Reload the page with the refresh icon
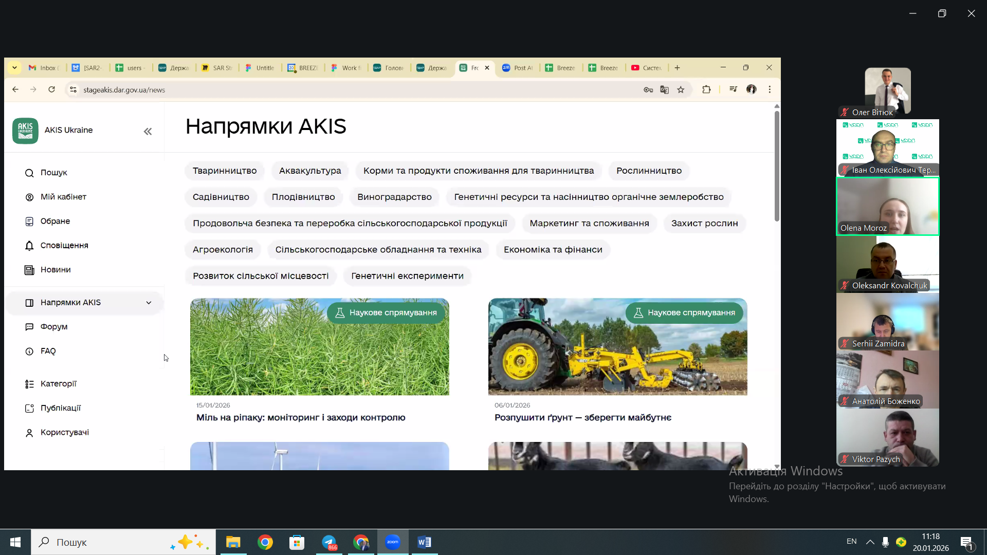Image resolution: width=987 pixels, height=555 pixels. [x=51, y=89]
